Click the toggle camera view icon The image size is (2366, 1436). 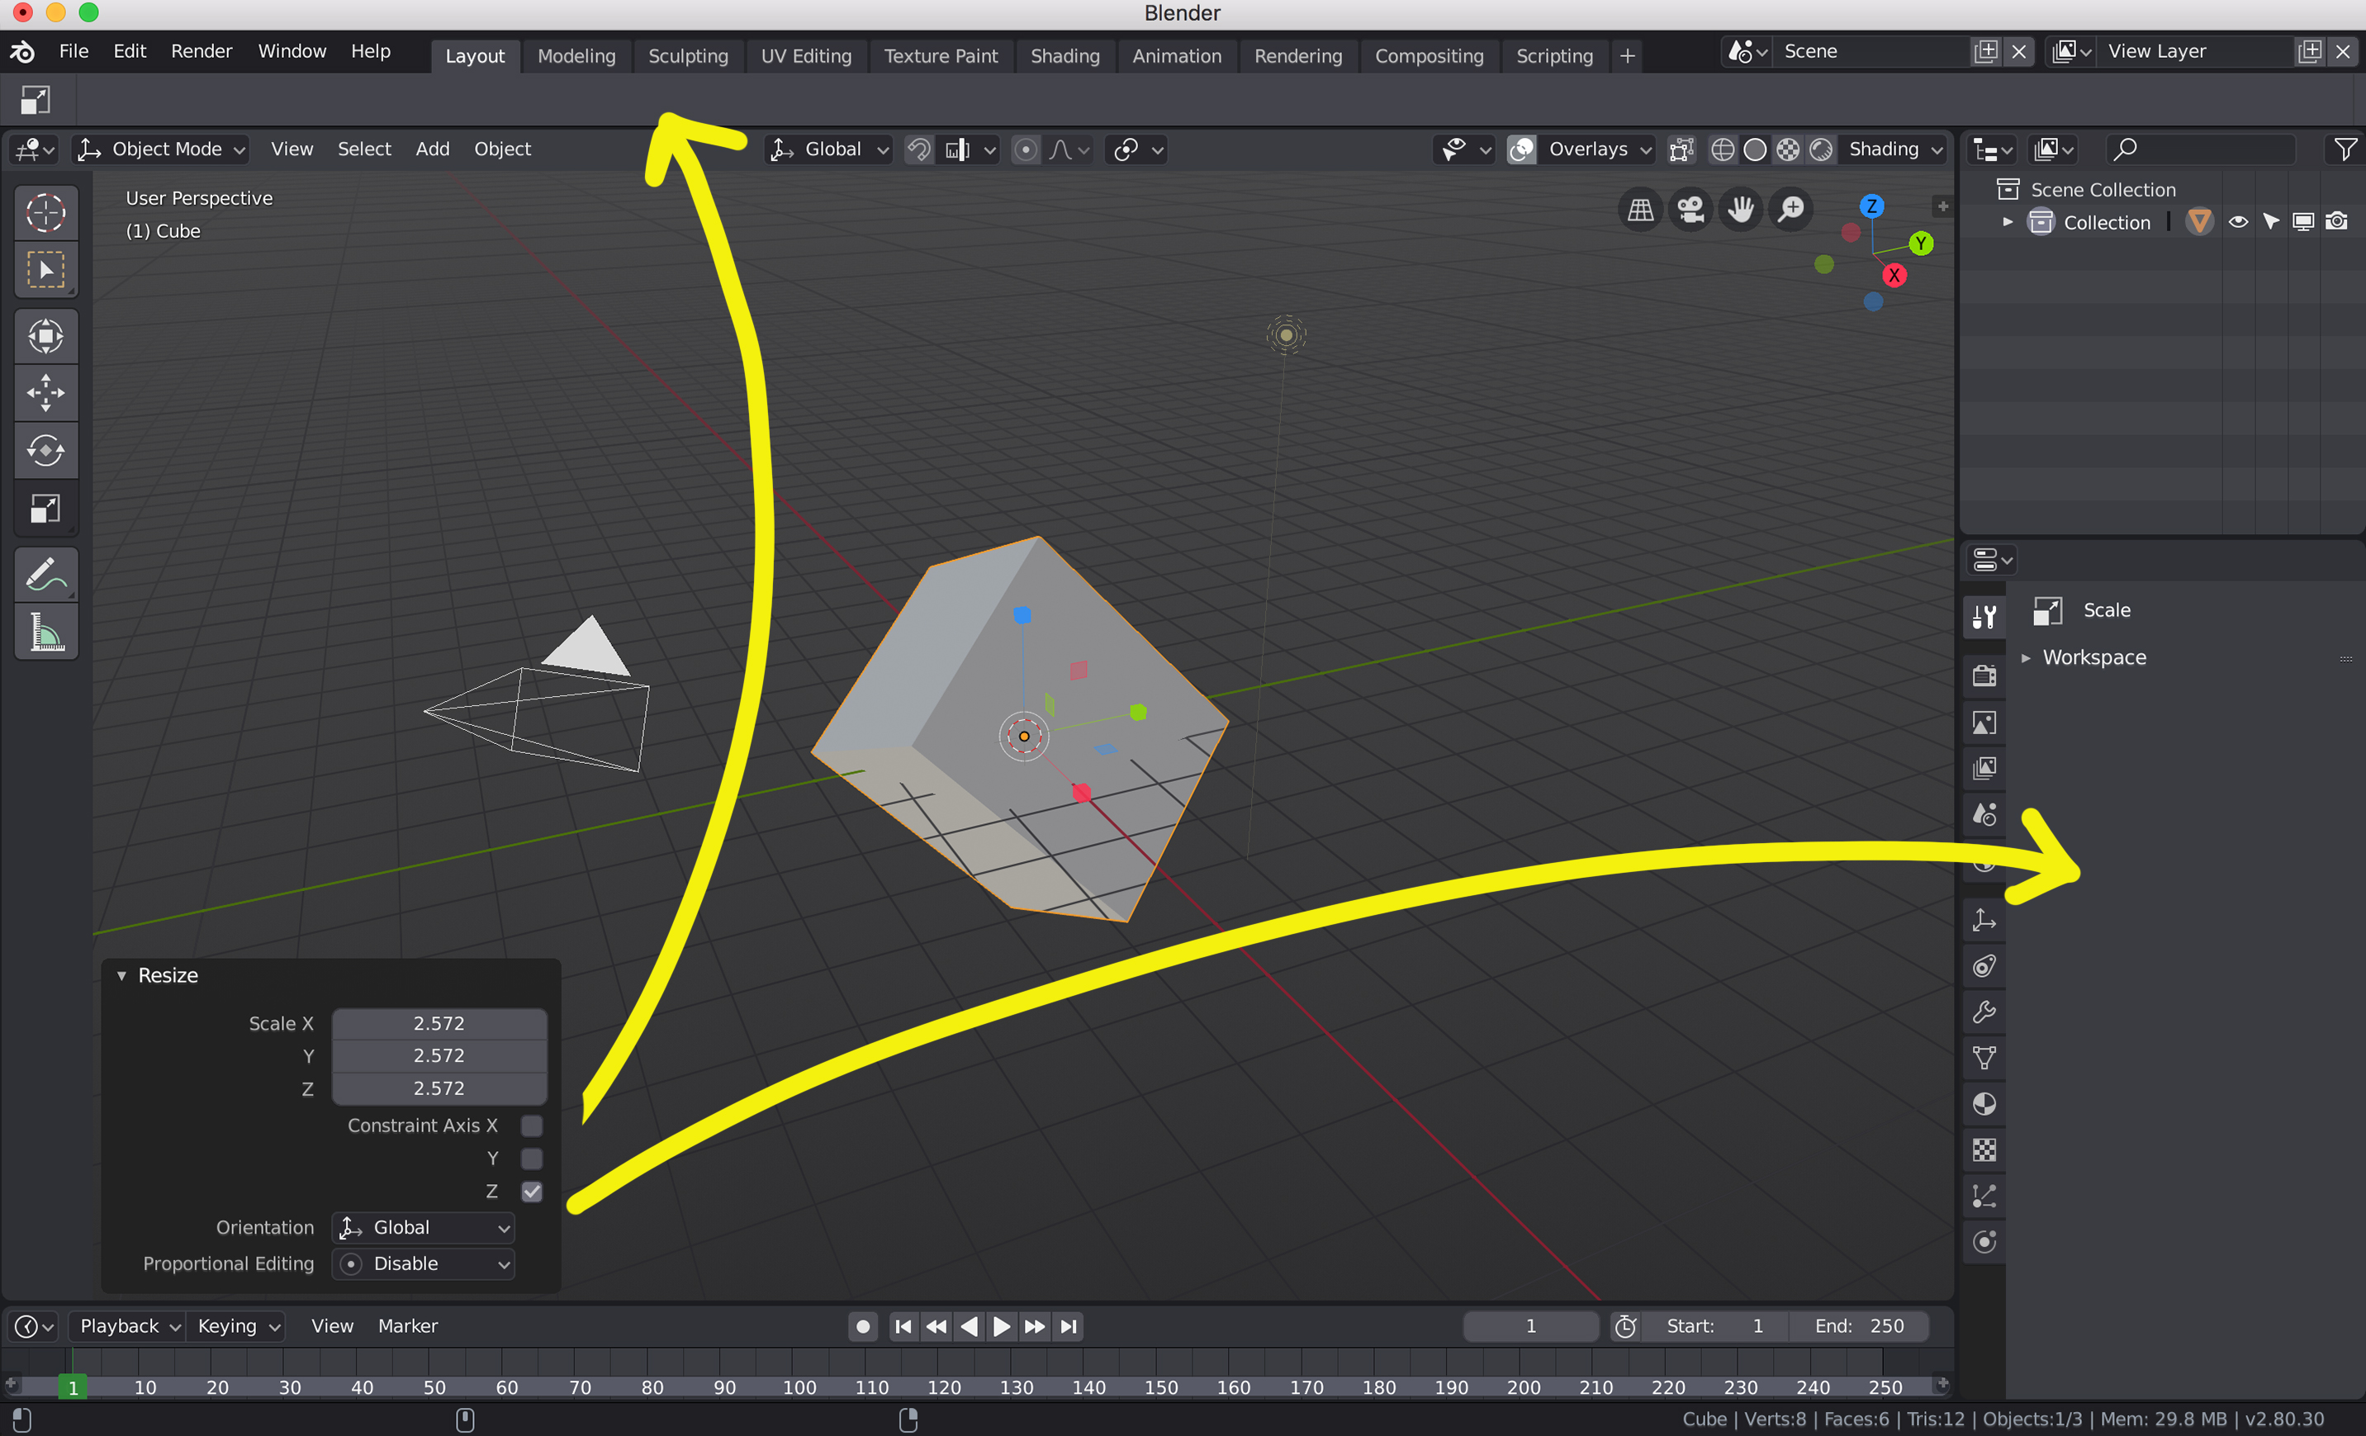coord(1690,208)
